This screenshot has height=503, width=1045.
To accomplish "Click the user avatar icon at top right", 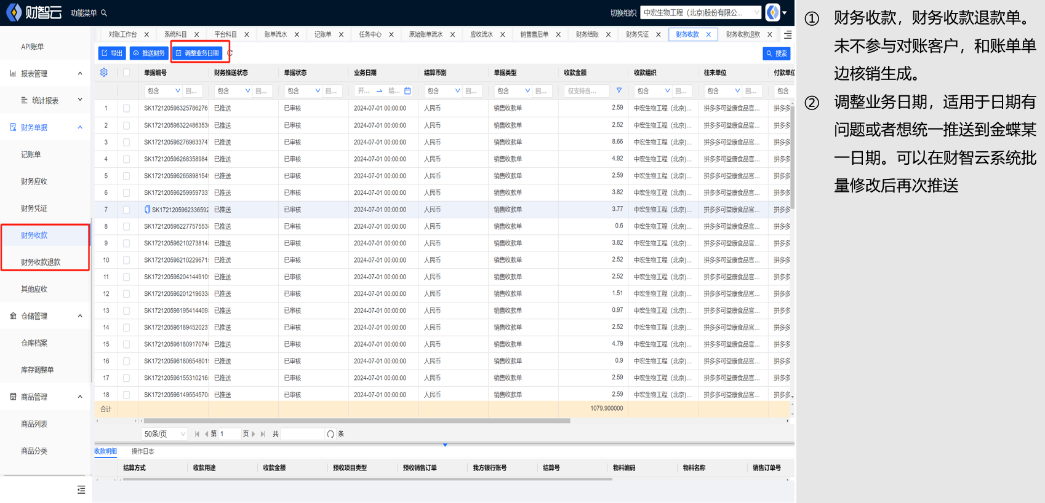I will (x=773, y=12).
